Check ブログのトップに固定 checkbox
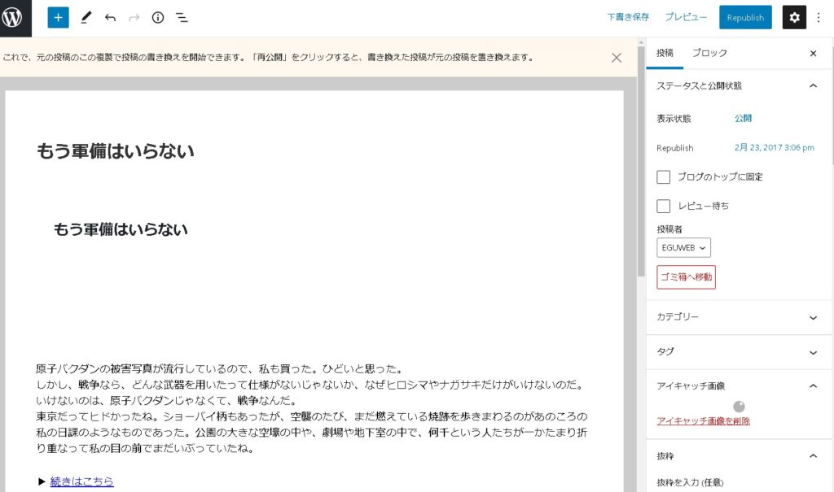This screenshot has width=834, height=492. tap(664, 176)
